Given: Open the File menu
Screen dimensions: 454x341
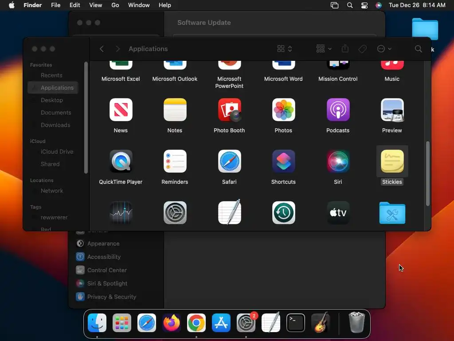Looking at the screenshot, I should pyautogui.click(x=55, y=5).
